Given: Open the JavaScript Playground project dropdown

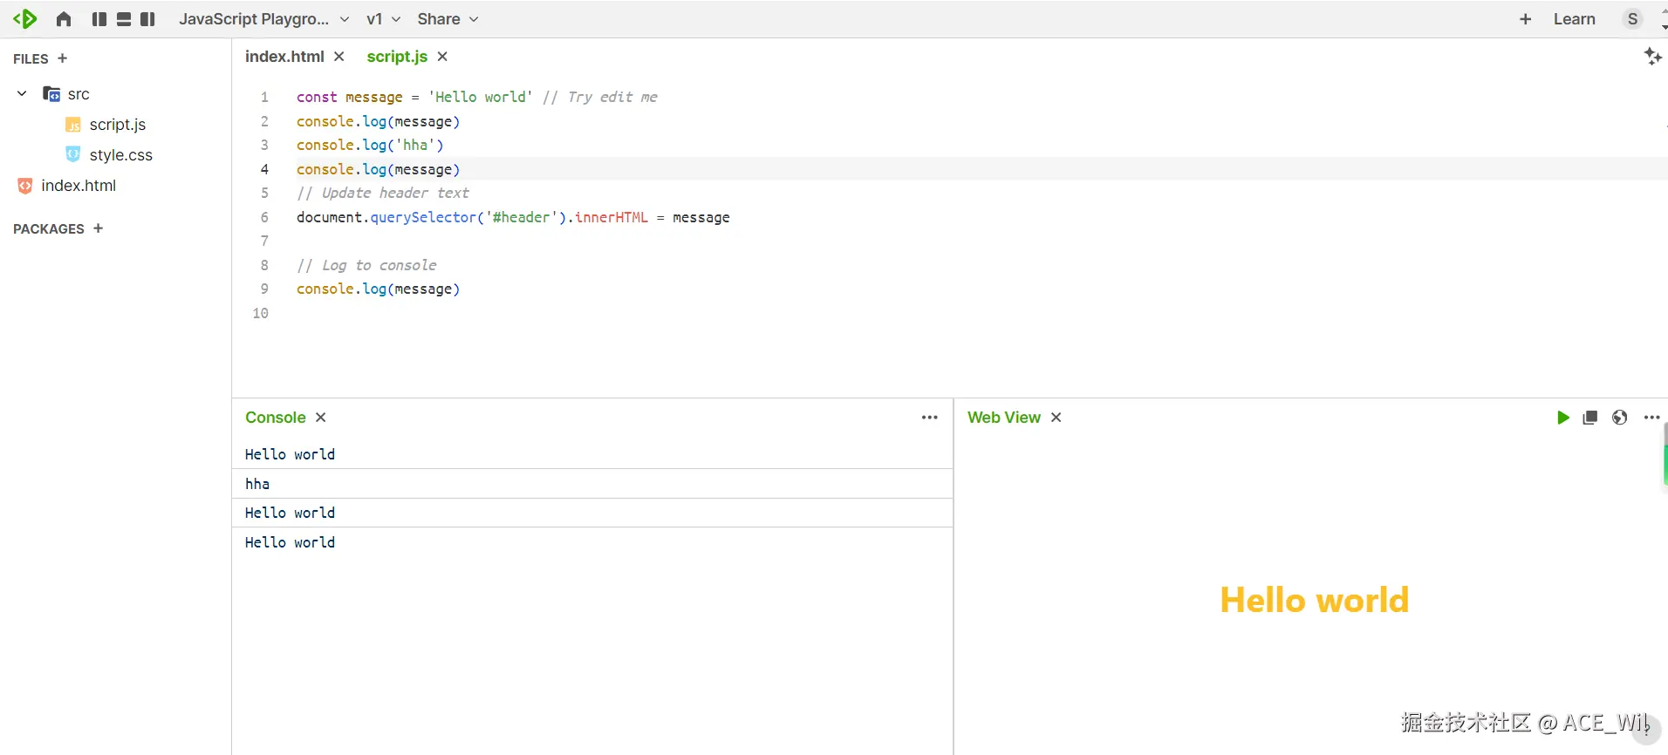Looking at the screenshot, I should click(x=263, y=19).
